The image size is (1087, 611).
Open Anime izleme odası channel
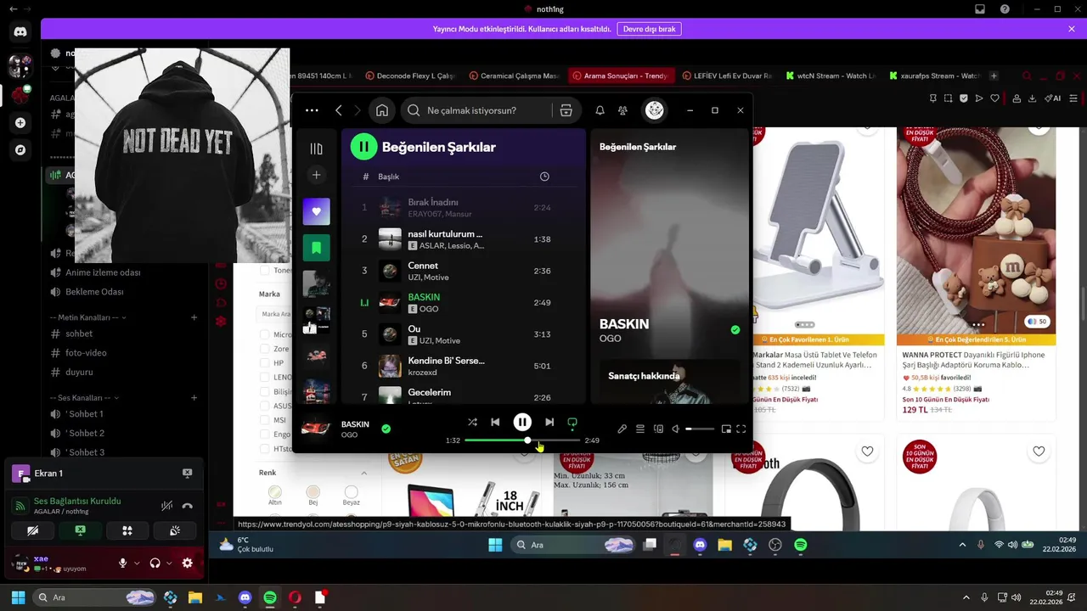[103, 272]
